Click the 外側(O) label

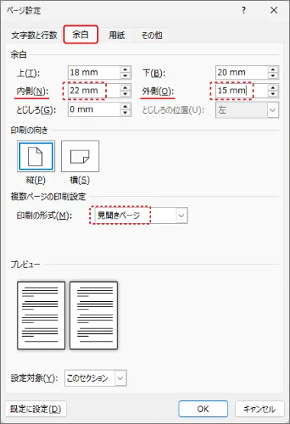[158, 91]
